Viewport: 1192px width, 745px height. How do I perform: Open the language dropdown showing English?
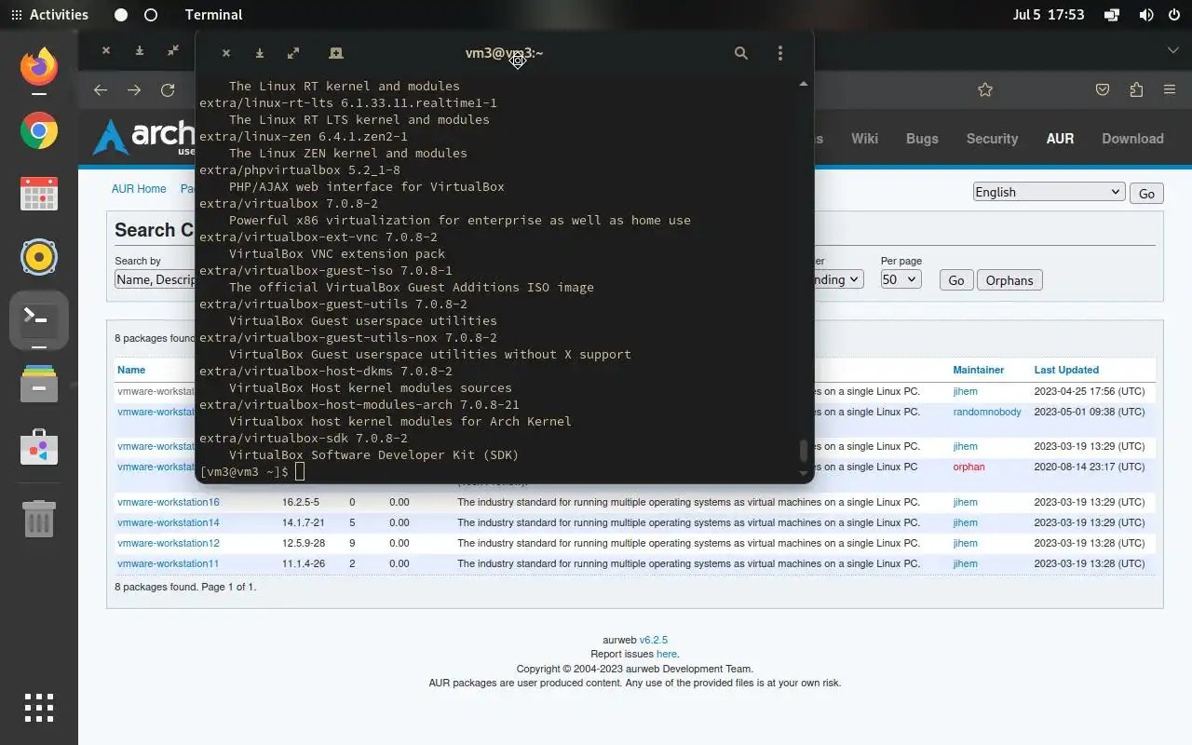(x=1049, y=192)
